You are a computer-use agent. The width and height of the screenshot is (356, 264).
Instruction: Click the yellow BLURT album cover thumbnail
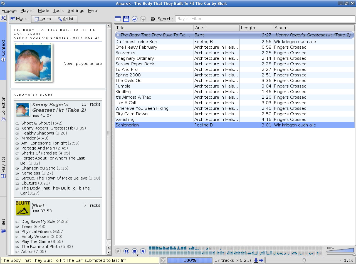[23, 208]
